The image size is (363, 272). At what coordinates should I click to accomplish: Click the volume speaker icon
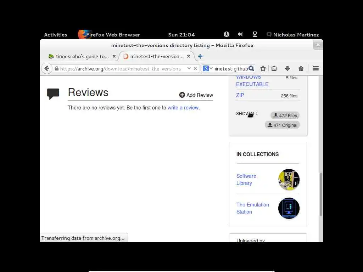tap(240, 34)
